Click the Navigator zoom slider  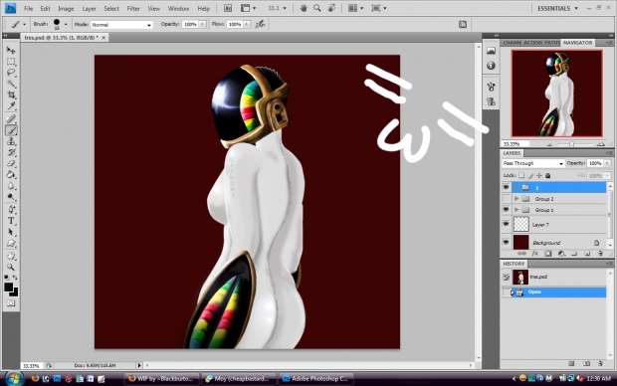pyautogui.click(x=571, y=144)
